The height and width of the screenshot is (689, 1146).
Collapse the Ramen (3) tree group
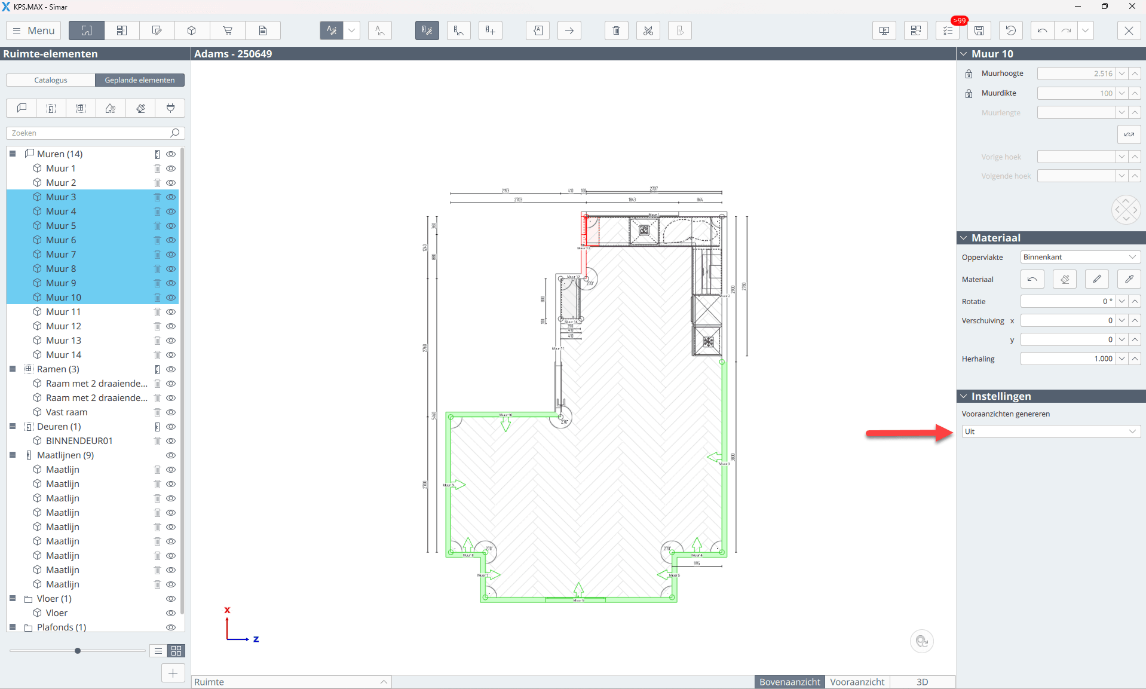[x=13, y=369]
